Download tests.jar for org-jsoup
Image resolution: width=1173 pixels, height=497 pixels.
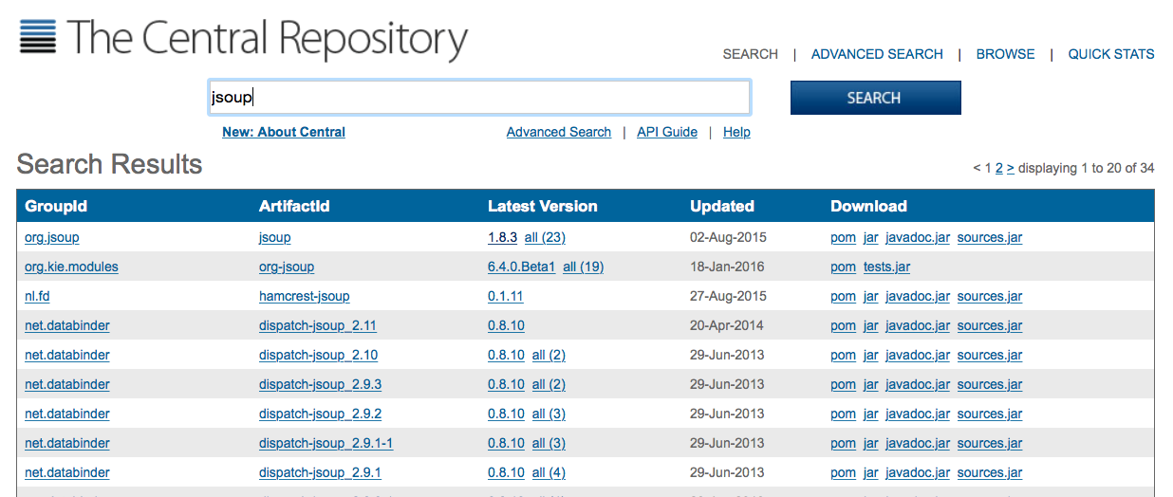(x=886, y=267)
